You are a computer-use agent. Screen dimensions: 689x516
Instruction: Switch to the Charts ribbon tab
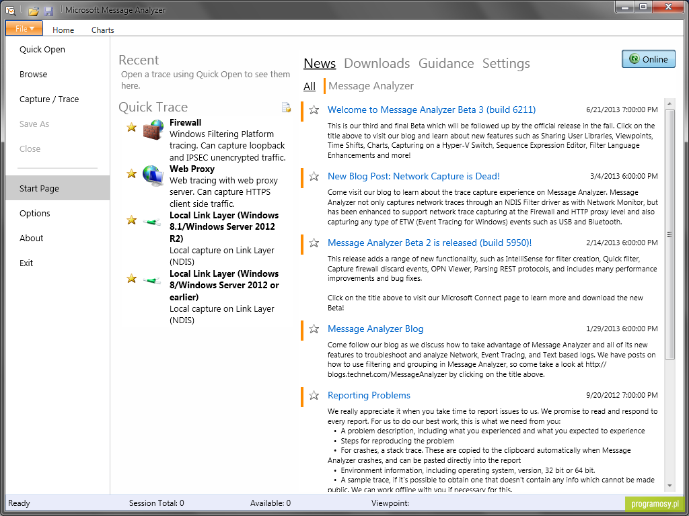coord(103,30)
